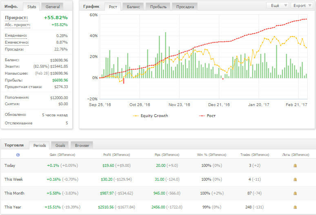316x215 pixels.
Task: Click the $987.97 profit in This Month row
Action: point(107,193)
